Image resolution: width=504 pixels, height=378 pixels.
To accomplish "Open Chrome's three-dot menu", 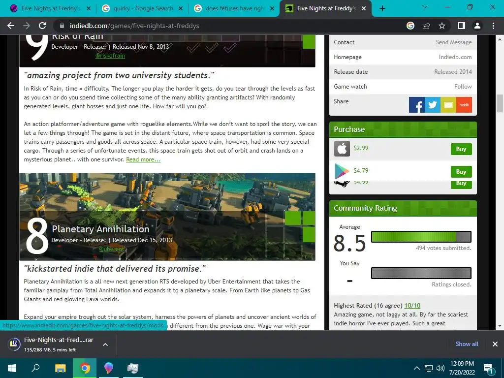I will coord(493,26).
